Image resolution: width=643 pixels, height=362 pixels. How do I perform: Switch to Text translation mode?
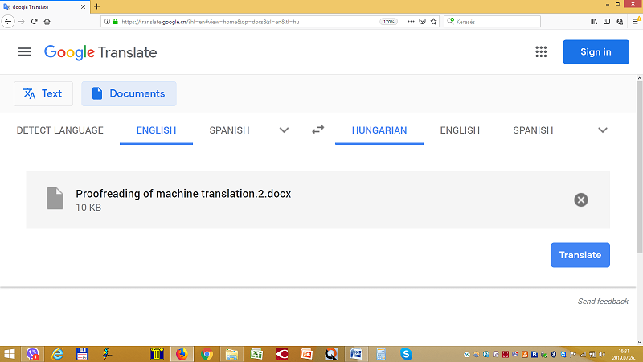(x=43, y=93)
